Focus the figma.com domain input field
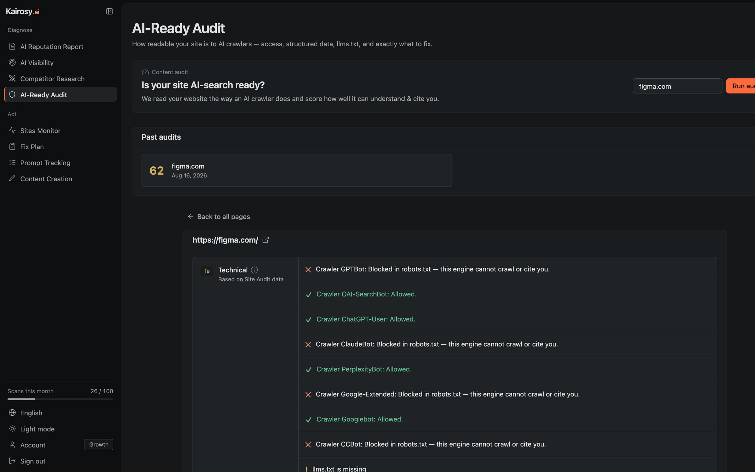 (677, 86)
